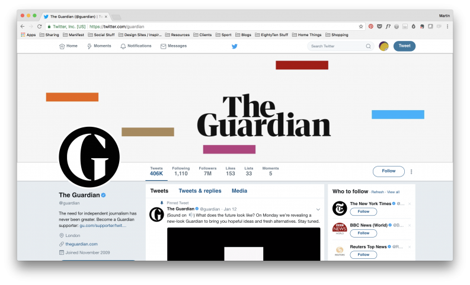Open the Design Sites bookmarks folder
The height and width of the screenshot is (285, 470).
coord(140,35)
